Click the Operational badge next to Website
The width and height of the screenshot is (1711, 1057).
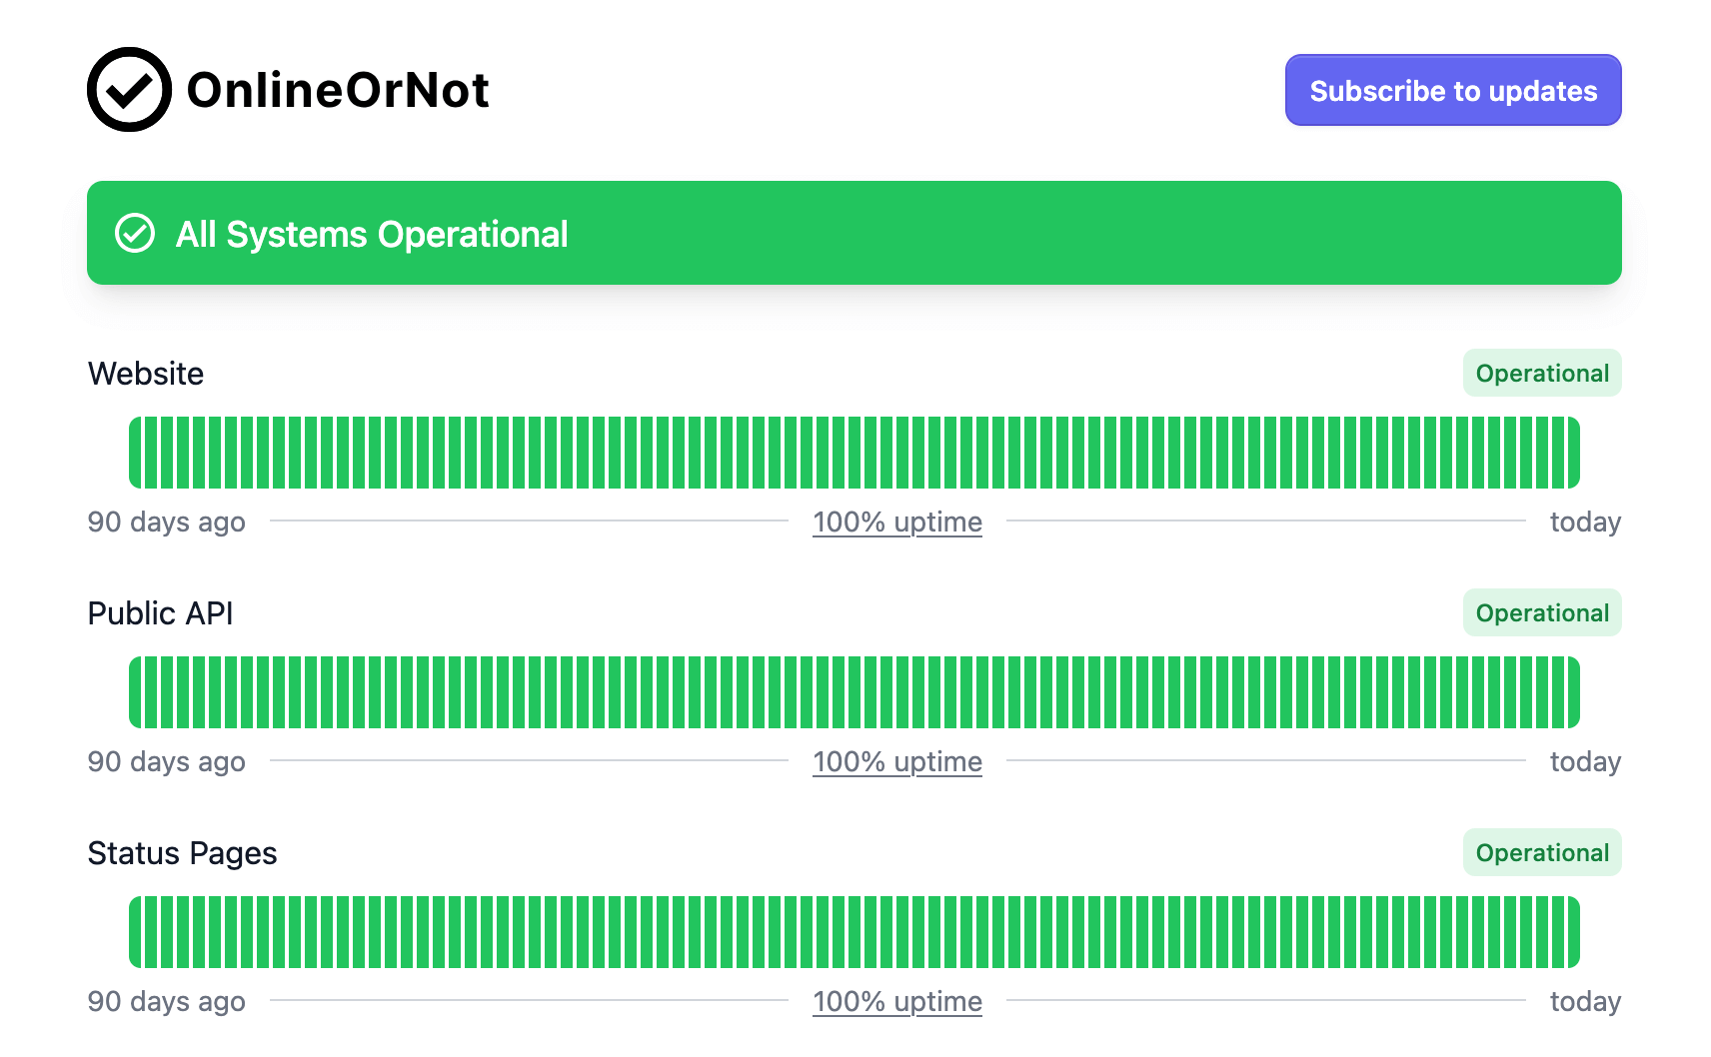tap(1542, 373)
